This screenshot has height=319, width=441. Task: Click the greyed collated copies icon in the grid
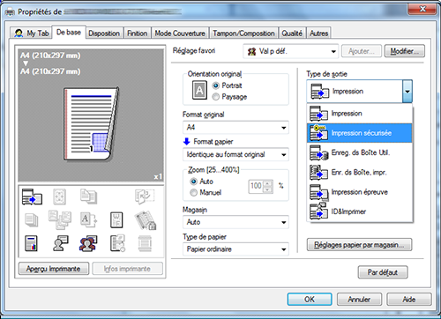click(88, 197)
